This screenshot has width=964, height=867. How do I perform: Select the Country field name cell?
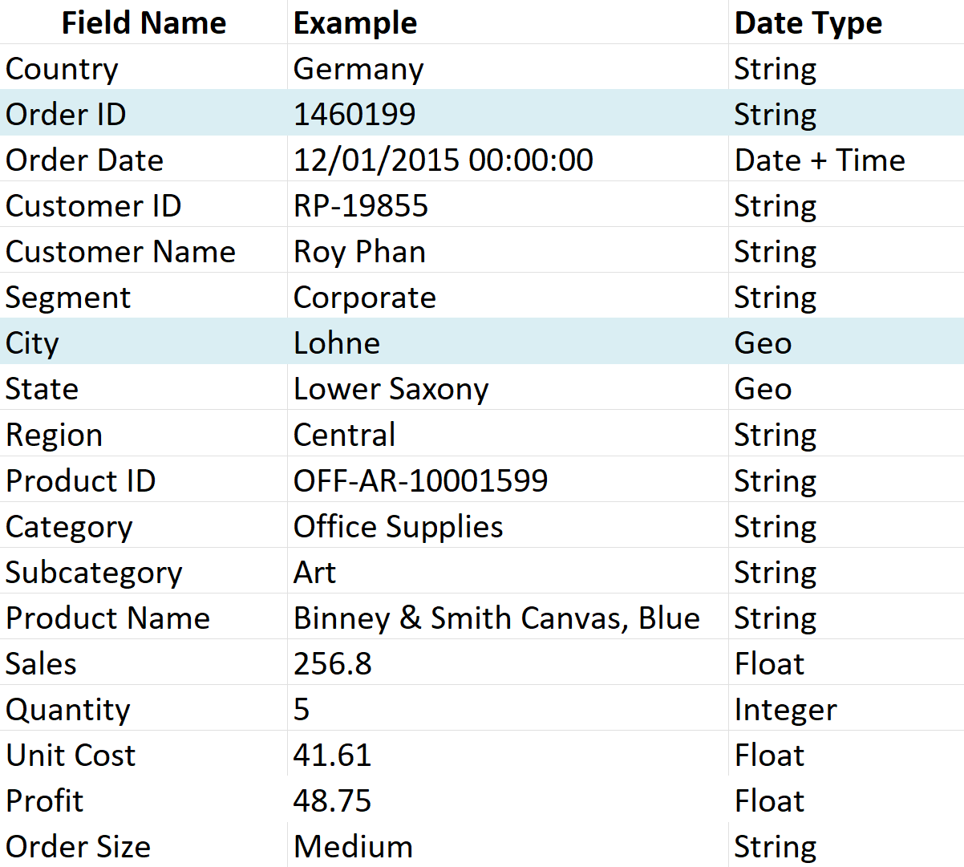click(x=62, y=69)
